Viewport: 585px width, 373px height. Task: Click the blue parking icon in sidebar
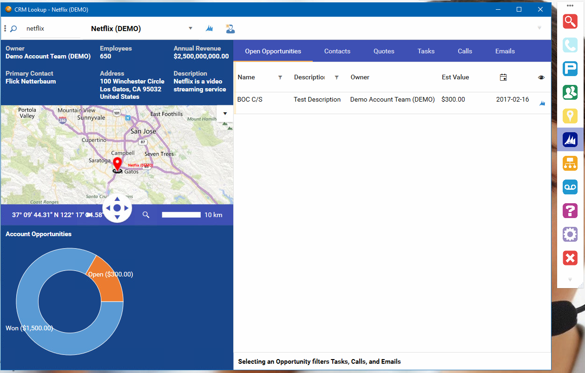[570, 69]
